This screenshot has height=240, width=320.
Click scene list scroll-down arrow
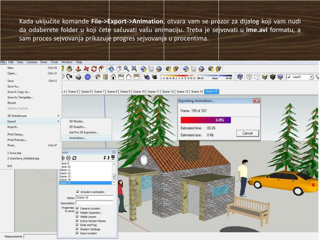[x=114, y=182]
